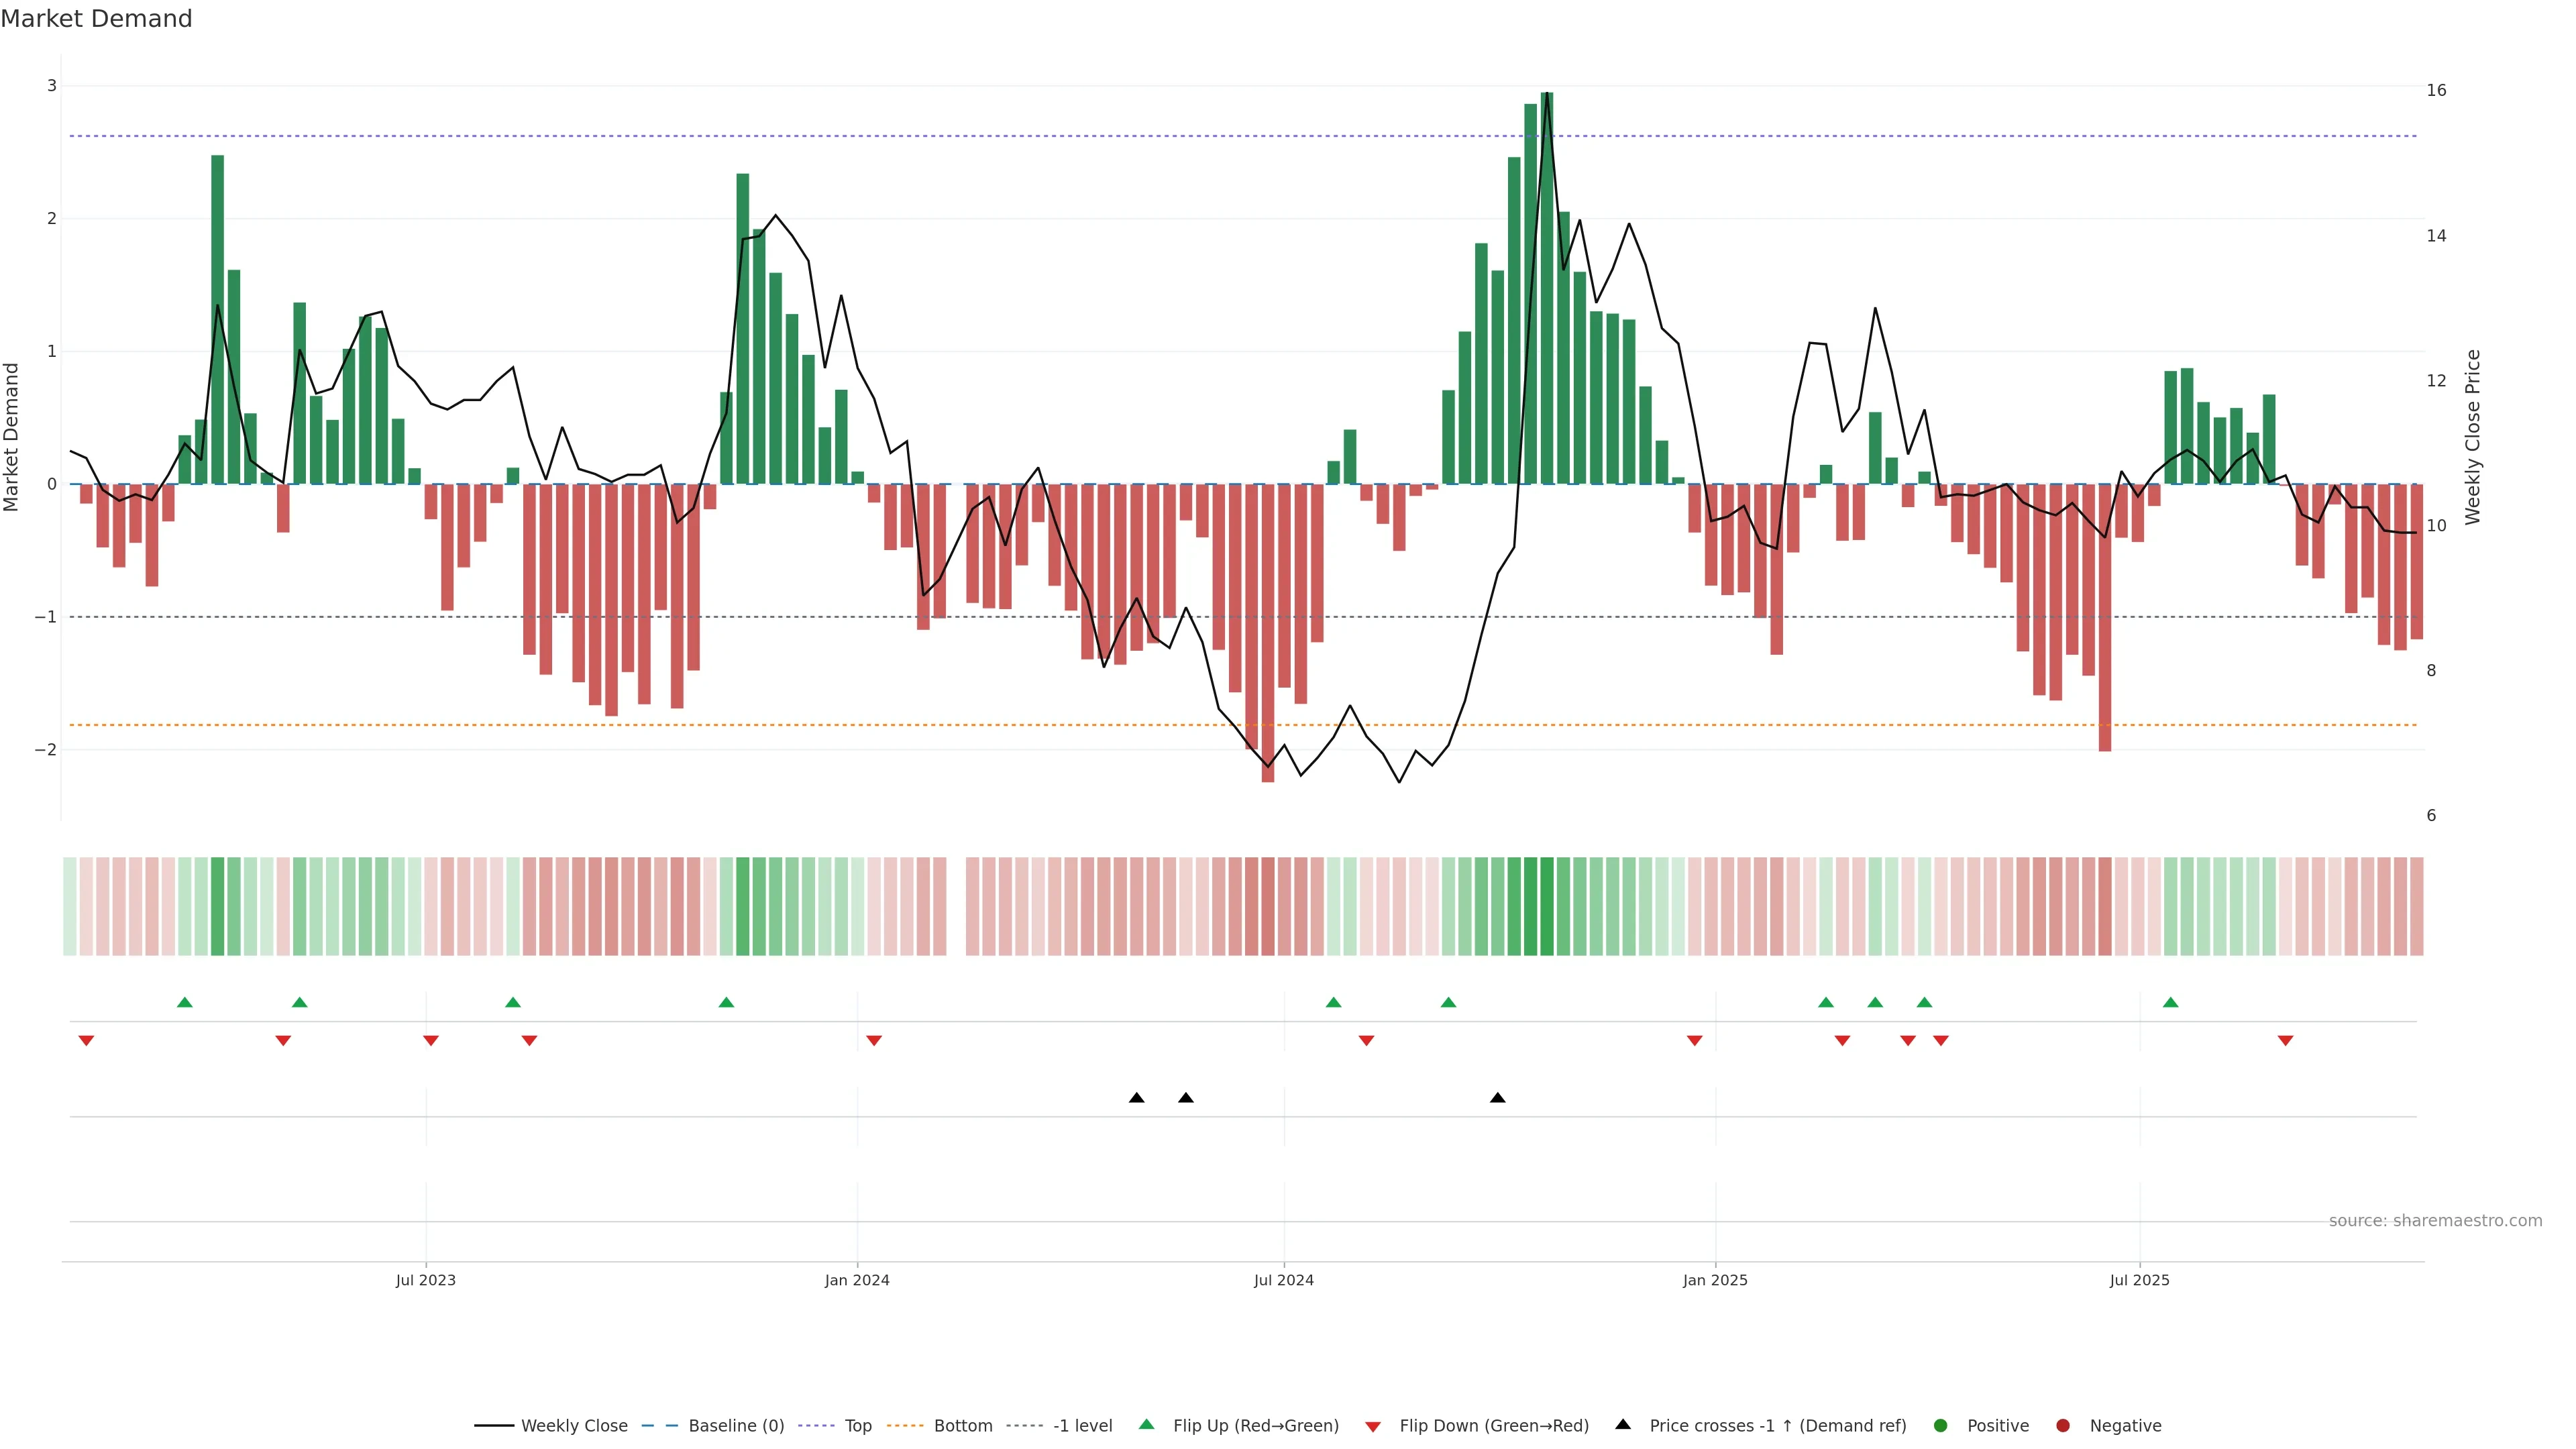Click black Price crosses -1 legend triangle
Image resolution: width=2576 pixels, height=1449 pixels.
click(1623, 1425)
